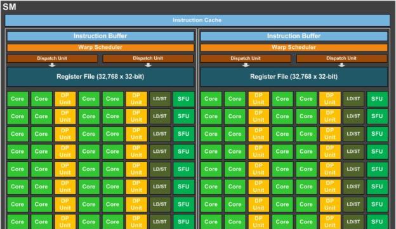Click the right Register File block
This screenshot has width=396, height=229.
point(294,77)
